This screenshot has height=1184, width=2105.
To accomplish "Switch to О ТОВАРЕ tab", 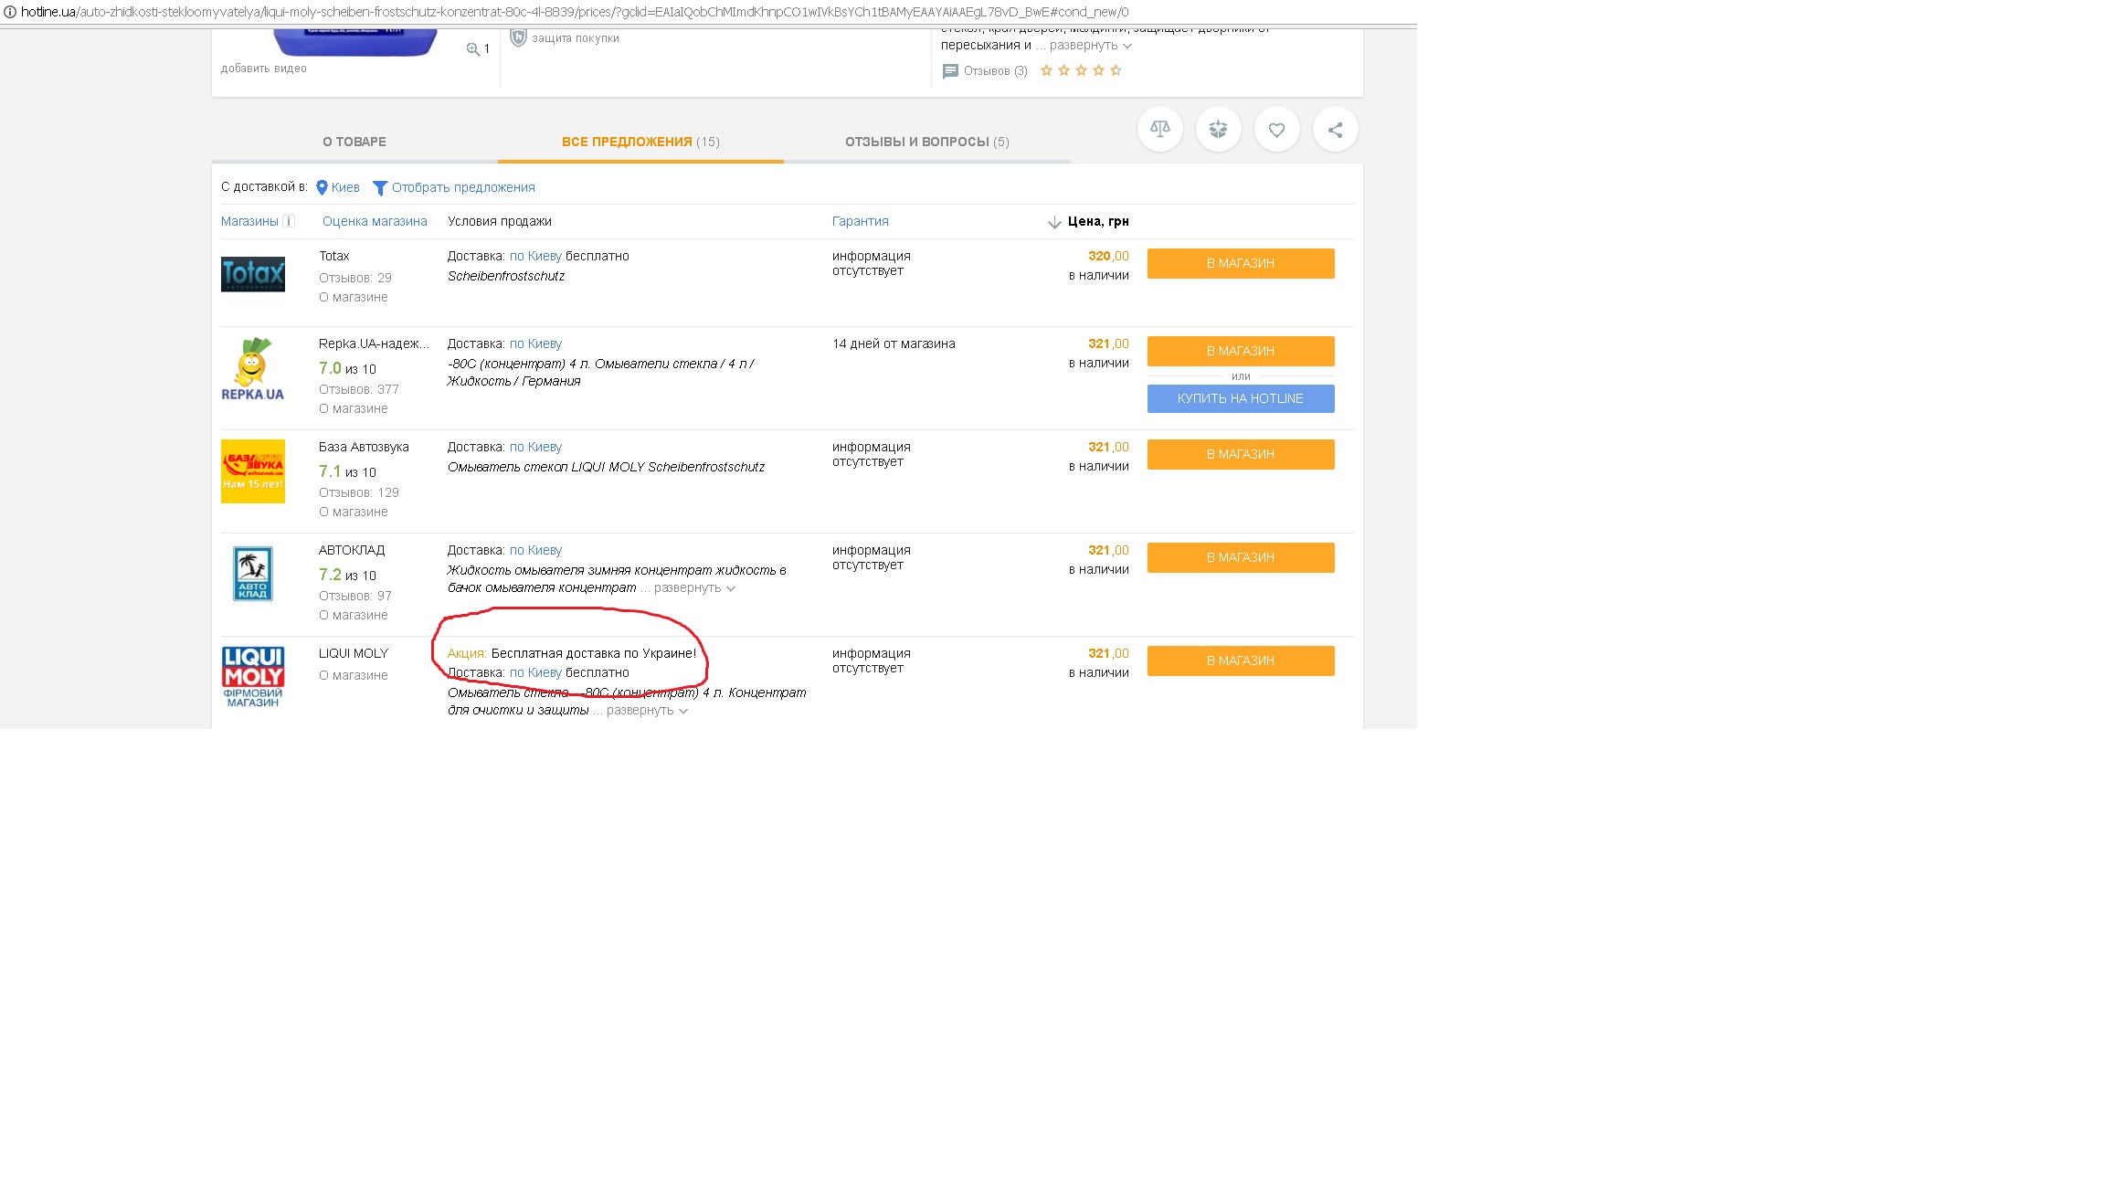I will click(x=354, y=142).
